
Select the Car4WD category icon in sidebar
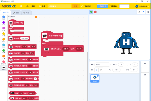click(x=4, y=68)
